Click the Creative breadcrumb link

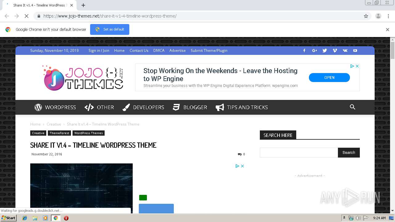54,124
